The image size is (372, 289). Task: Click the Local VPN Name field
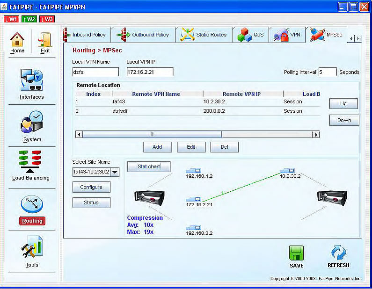(95, 72)
